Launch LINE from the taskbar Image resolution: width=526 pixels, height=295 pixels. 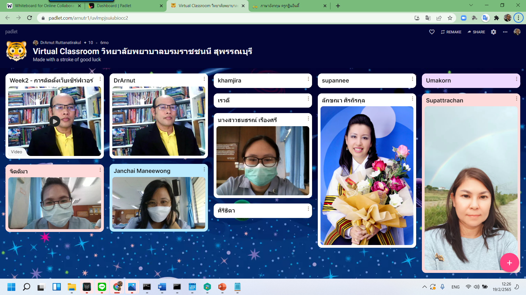[102, 287]
